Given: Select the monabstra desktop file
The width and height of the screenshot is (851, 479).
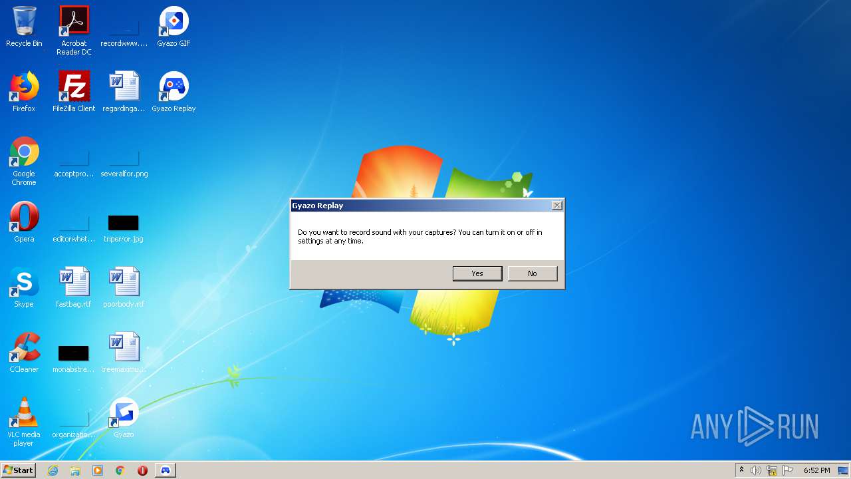Looking at the screenshot, I should (74, 358).
